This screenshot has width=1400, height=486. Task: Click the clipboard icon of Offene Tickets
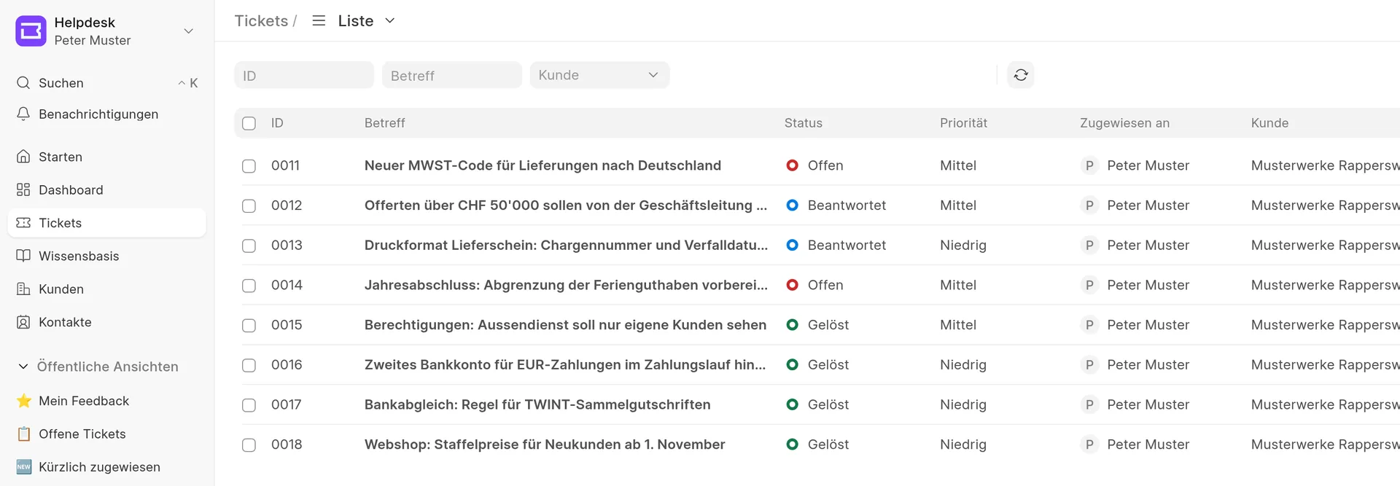pos(24,434)
